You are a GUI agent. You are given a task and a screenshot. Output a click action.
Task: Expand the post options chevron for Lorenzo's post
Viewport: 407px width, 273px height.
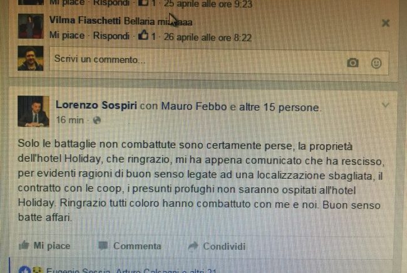tap(385, 105)
